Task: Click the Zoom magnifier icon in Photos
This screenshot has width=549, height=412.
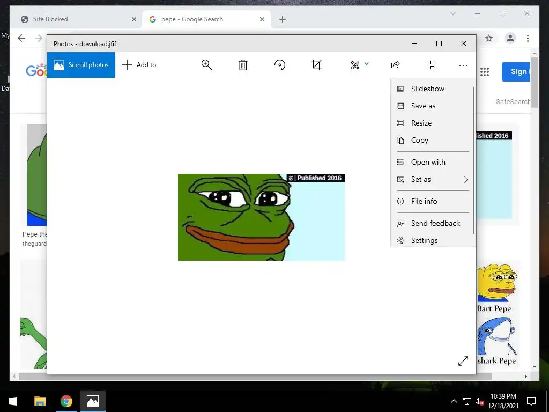Action: point(206,65)
